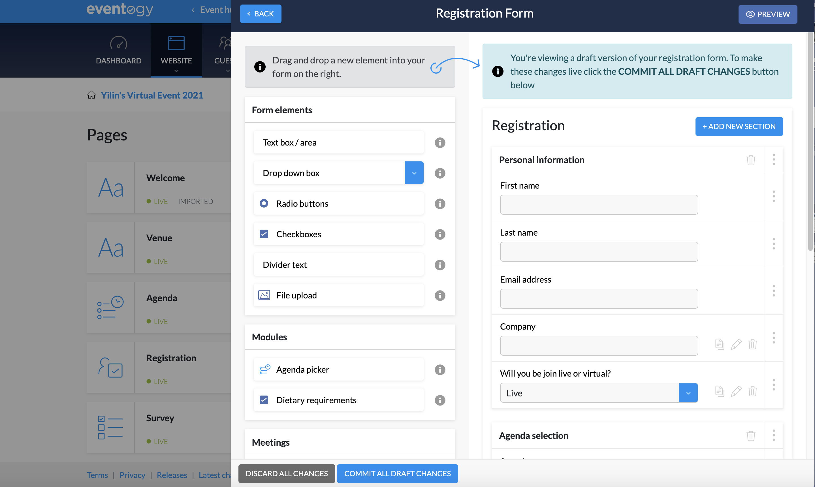This screenshot has height=487, width=815.
Task: Commit all draft changes
Action: 397,473
